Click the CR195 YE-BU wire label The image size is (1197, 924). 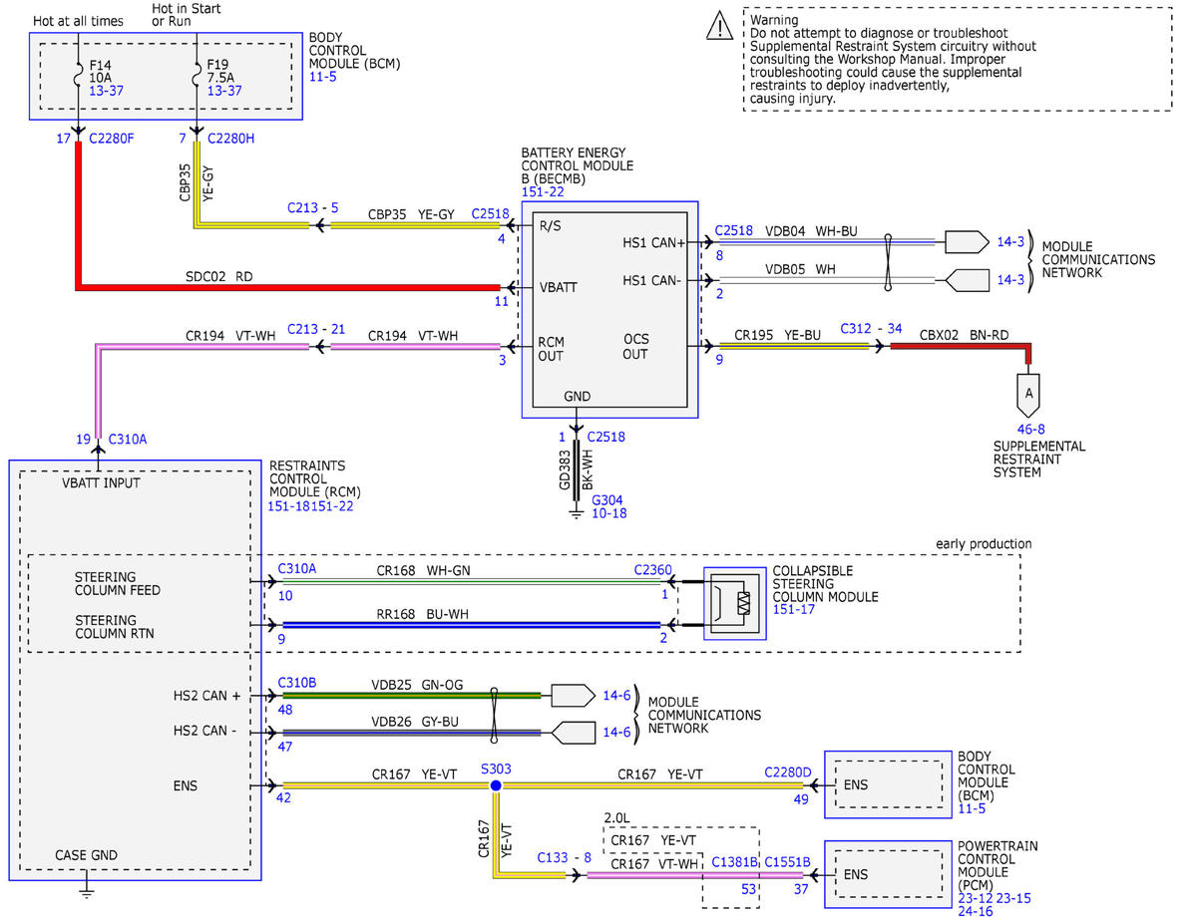(x=777, y=336)
